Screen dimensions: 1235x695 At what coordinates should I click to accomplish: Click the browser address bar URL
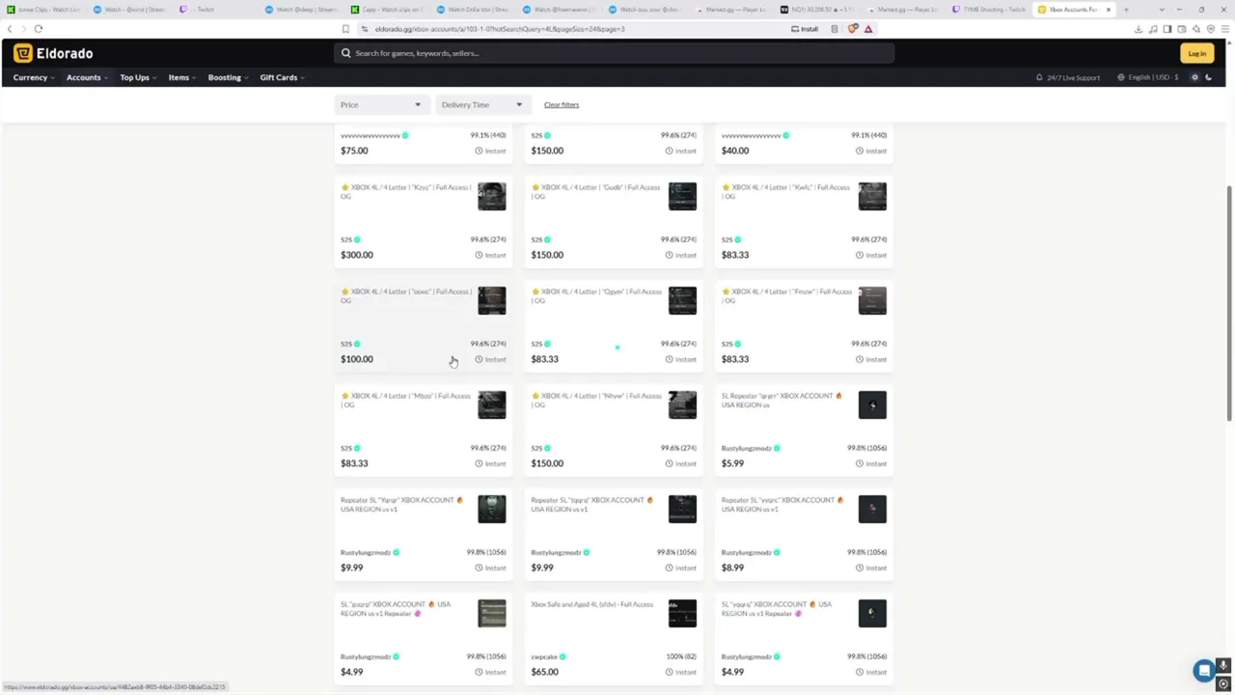[500, 29]
